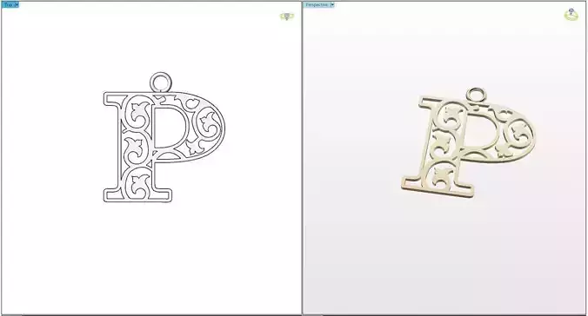Click the Perspective viewport title label
This screenshot has height=316, width=588.
317,5
